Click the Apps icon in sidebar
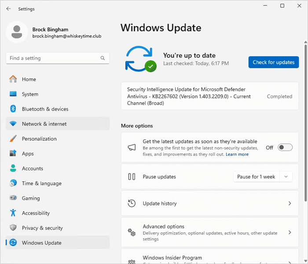The width and height of the screenshot is (308, 264). coord(13,154)
